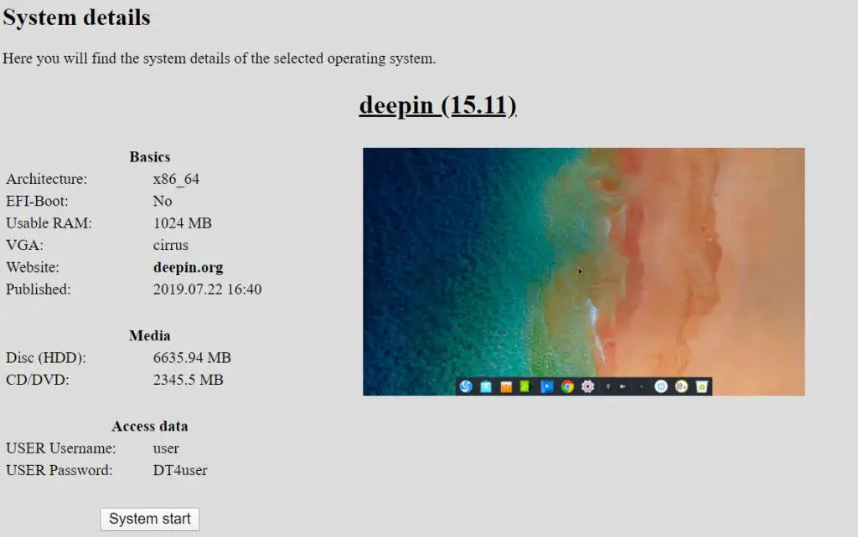The width and height of the screenshot is (858, 537).
Task: Click the green music icon in the preview dock
Action: click(x=525, y=386)
